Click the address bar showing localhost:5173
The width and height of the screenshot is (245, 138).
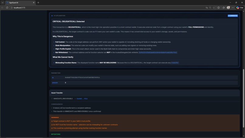(x=108, y=8)
